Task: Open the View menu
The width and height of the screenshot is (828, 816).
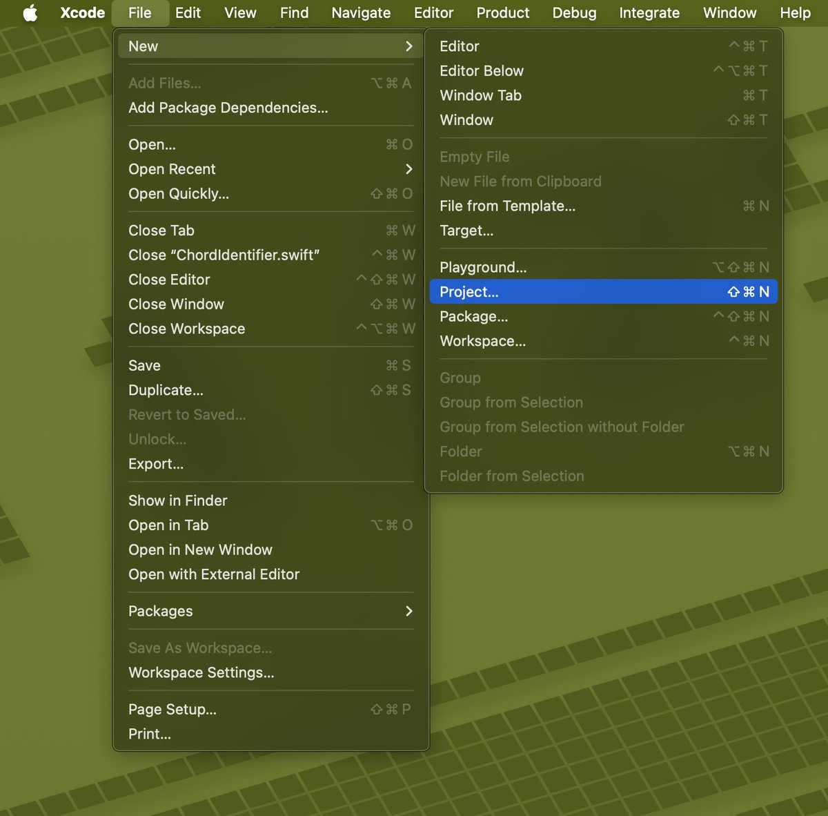Action: coord(240,13)
